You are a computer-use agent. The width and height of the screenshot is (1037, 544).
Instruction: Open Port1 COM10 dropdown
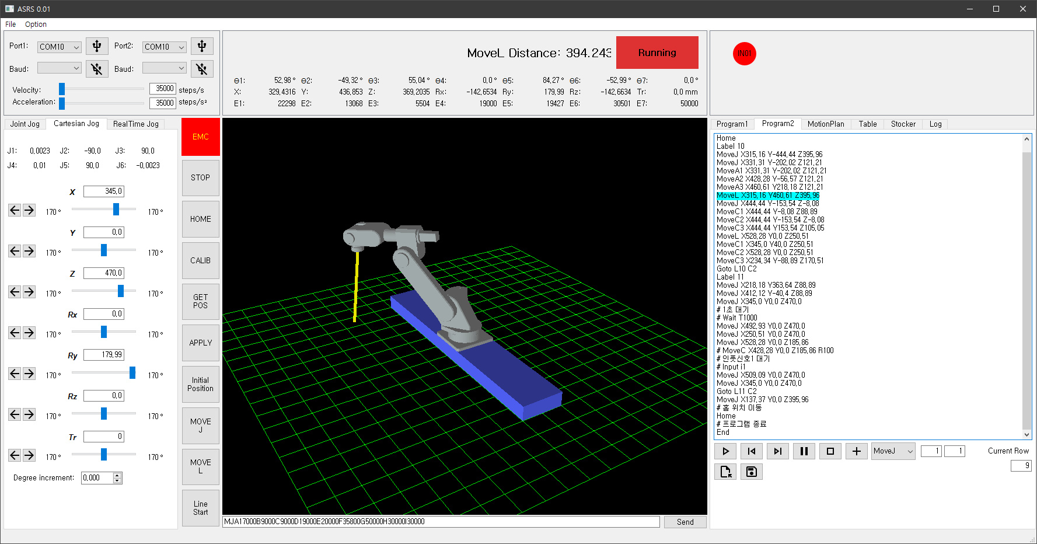coord(60,47)
